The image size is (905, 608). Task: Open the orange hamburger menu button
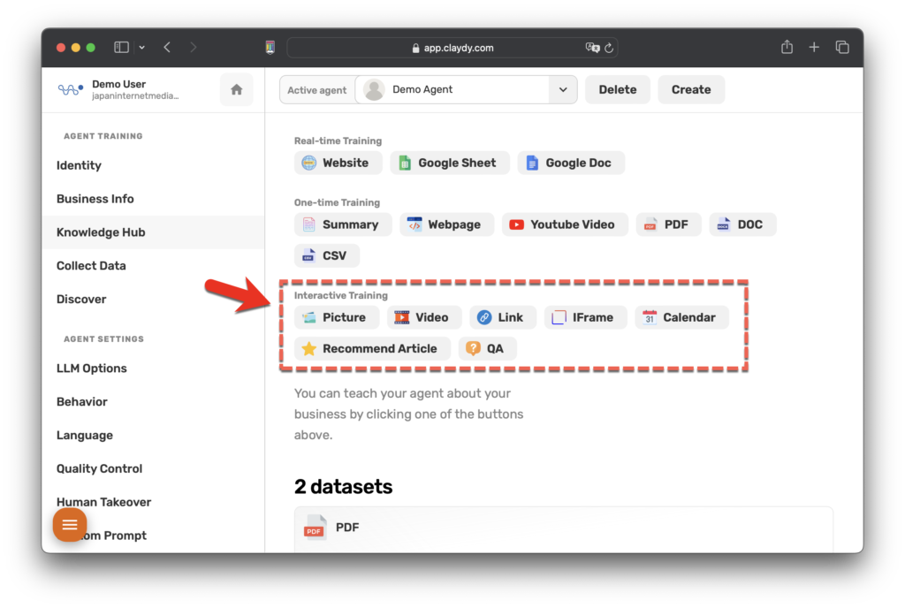[x=70, y=525]
